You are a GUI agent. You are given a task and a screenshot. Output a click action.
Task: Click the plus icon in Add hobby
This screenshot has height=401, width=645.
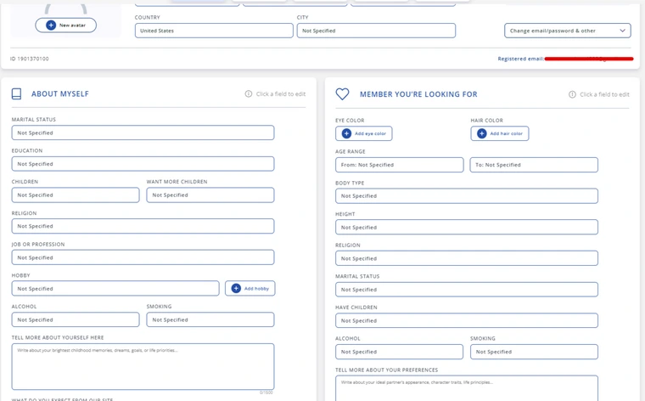(x=236, y=288)
